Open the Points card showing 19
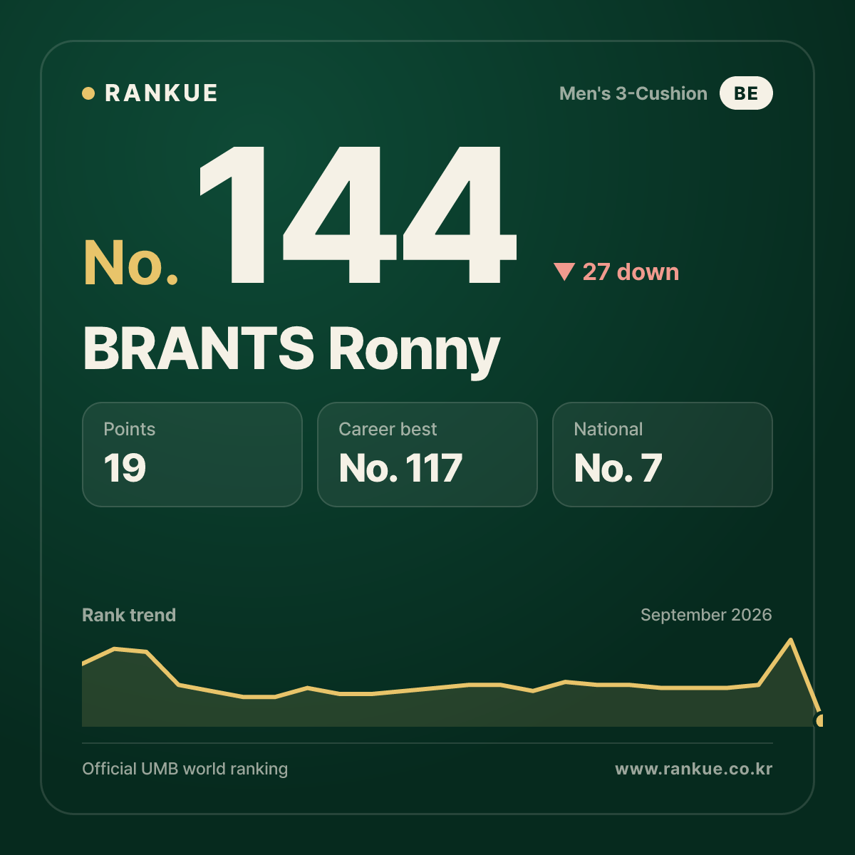The image size is (855, 855). (x=192, y=455)
